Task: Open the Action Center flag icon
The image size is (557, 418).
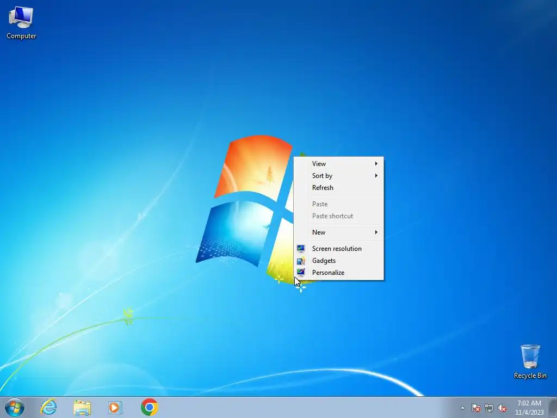Action: coord(475,408)
